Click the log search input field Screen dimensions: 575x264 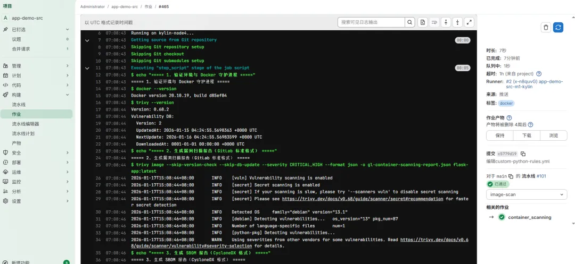point(371,22)
